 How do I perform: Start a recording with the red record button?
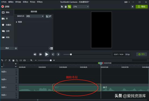click(x=3, y=6)
